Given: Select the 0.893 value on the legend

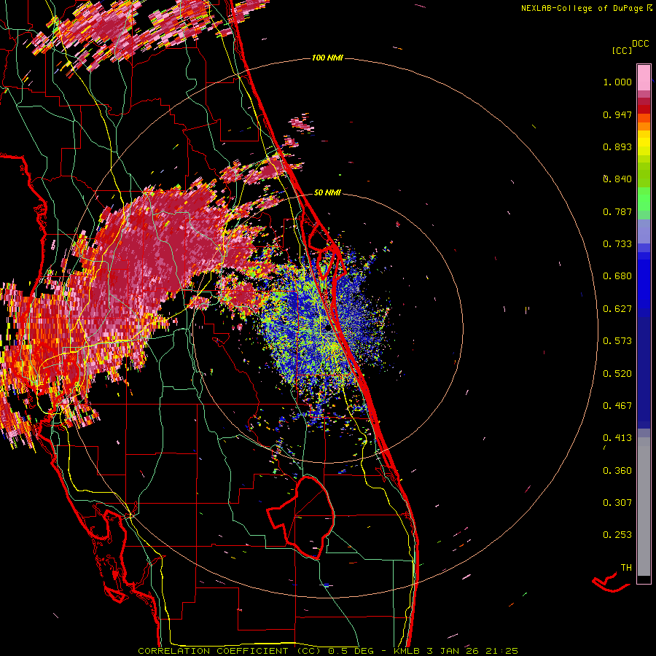Looking at the screenshot, I should [617, 147].
